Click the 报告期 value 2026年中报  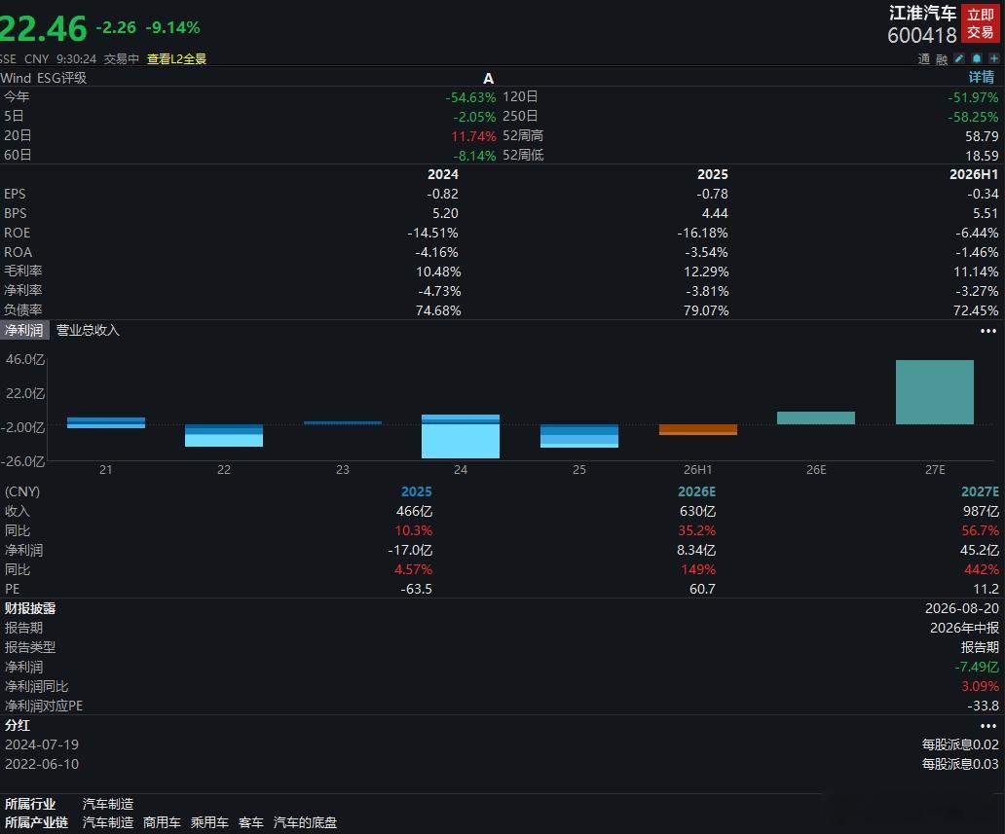point(965,628)
